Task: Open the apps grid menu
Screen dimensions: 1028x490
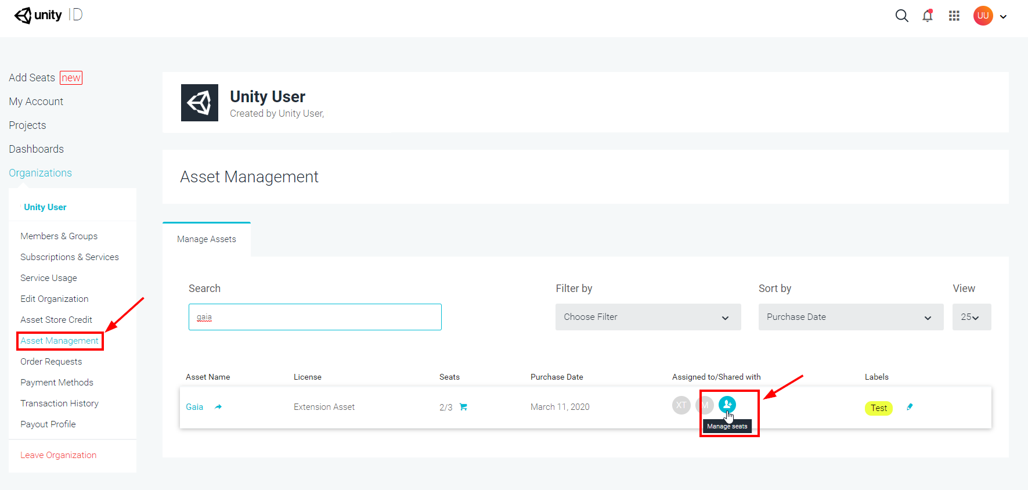Action: pos(954,16)
